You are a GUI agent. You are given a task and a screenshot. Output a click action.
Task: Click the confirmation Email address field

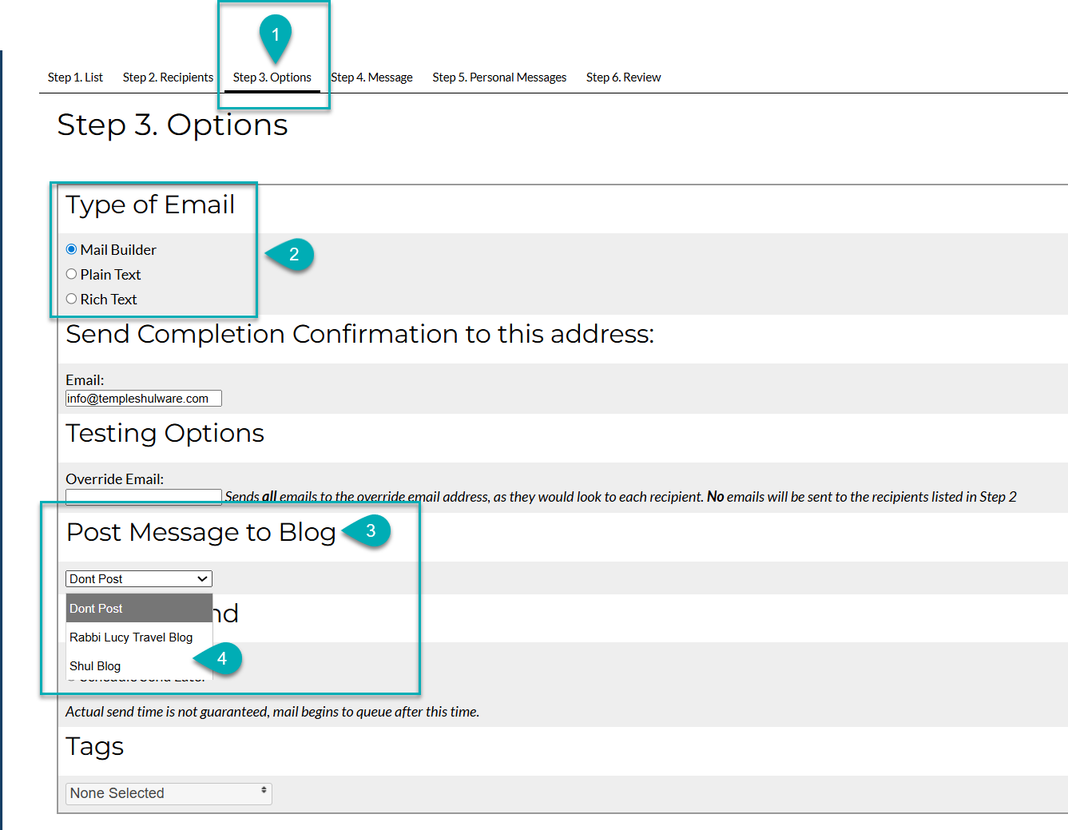(143, 399)
